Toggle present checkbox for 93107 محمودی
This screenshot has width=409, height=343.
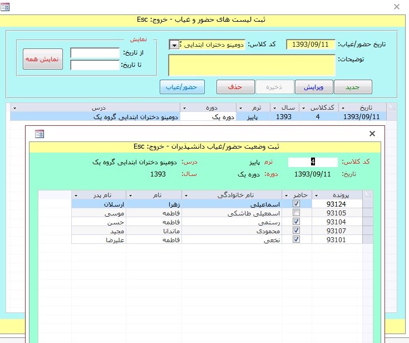click(296, 230)
